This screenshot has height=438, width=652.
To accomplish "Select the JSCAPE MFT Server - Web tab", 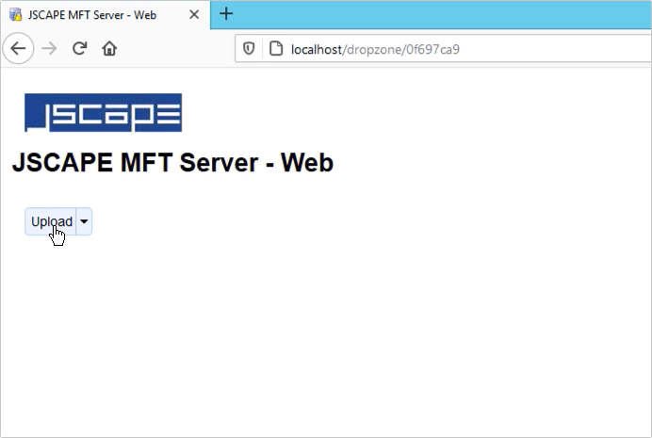I will click(x=94, y=15).
